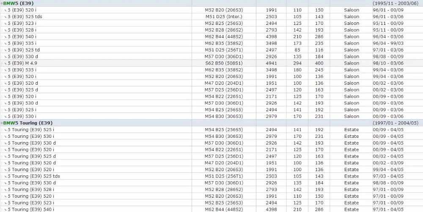Select the 5 (E39) 523 i saloon row
Image resolution: width=423 pixels, height=212 pixels.
pyautogui.click(x=211, y=23)
